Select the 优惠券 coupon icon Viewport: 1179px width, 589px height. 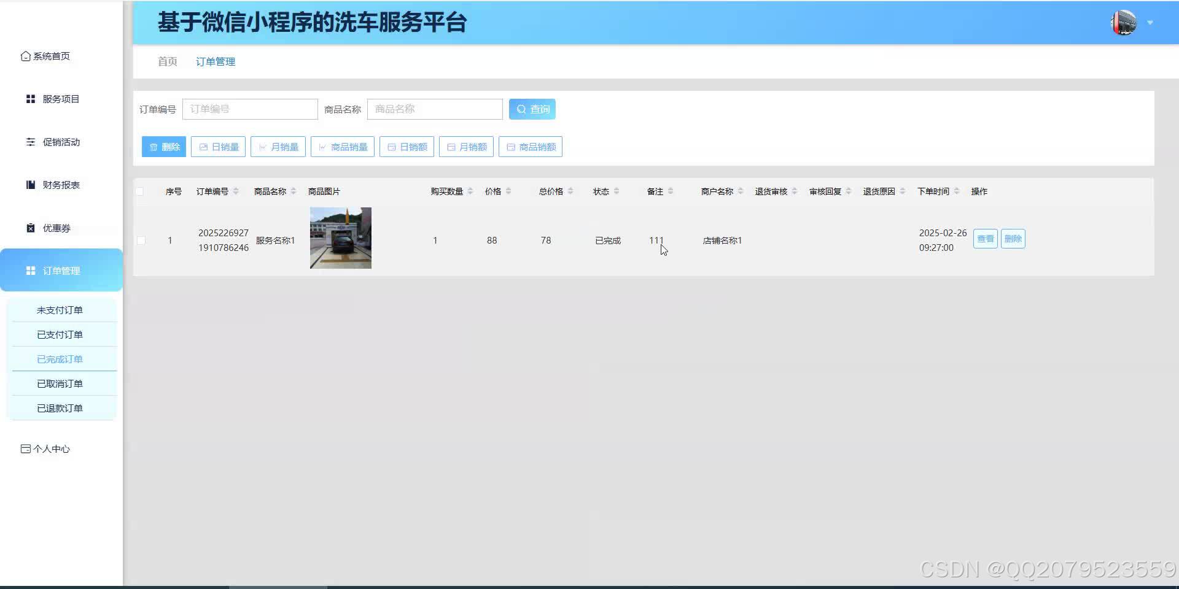pos(30,228)
